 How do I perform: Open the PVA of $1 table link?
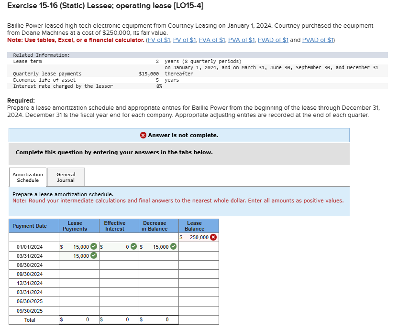[241, 40]
